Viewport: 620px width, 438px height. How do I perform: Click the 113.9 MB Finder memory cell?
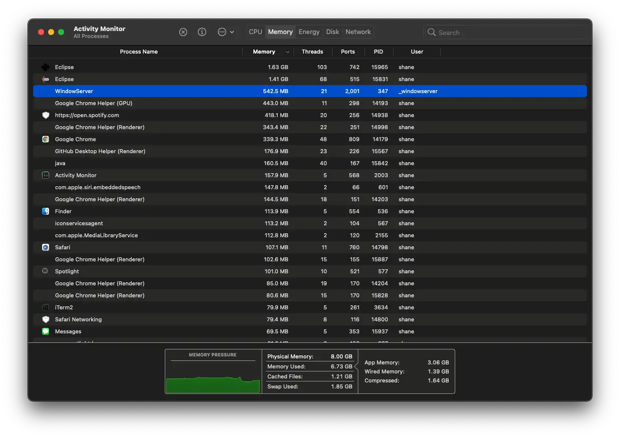coord(275,211)
